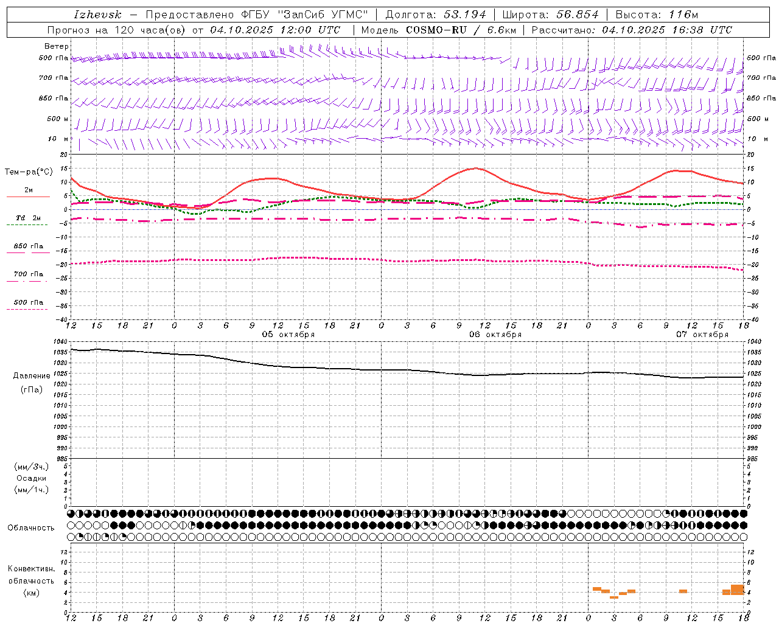Viewport: 779px width, 623px height.
Task: Click the Широта: 56.854 value
Action: tap(550, 15)
